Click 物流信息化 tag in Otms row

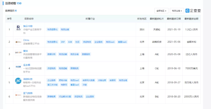click(52, 42)
